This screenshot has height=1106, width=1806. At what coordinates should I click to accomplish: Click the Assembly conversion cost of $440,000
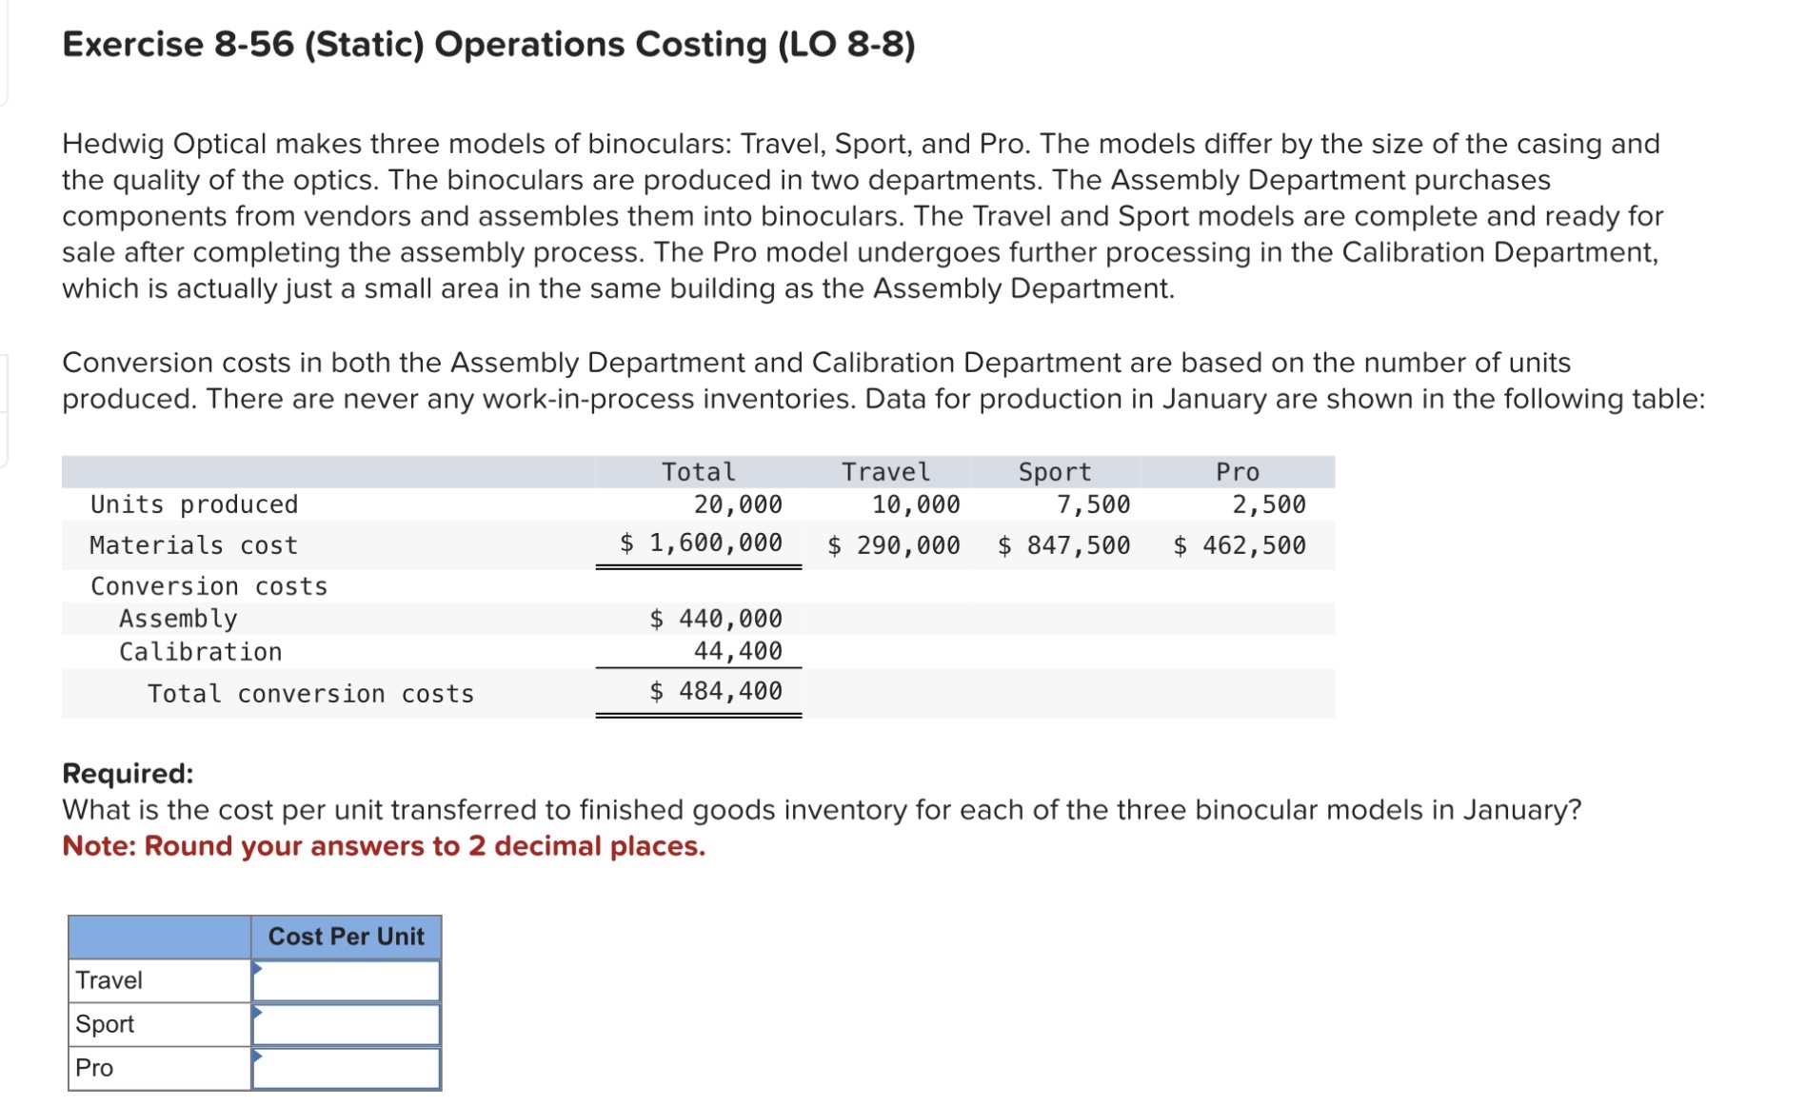715,618
